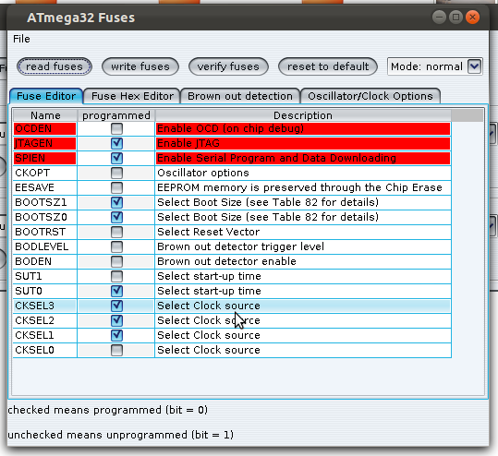Viewport: 498px width, 456px height.
Task: Click 'Enable Serial Program and Data Downloading'
Action: (x=303, y=158)
